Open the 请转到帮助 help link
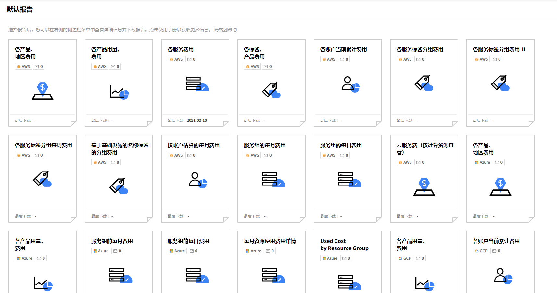 [225, 30]
